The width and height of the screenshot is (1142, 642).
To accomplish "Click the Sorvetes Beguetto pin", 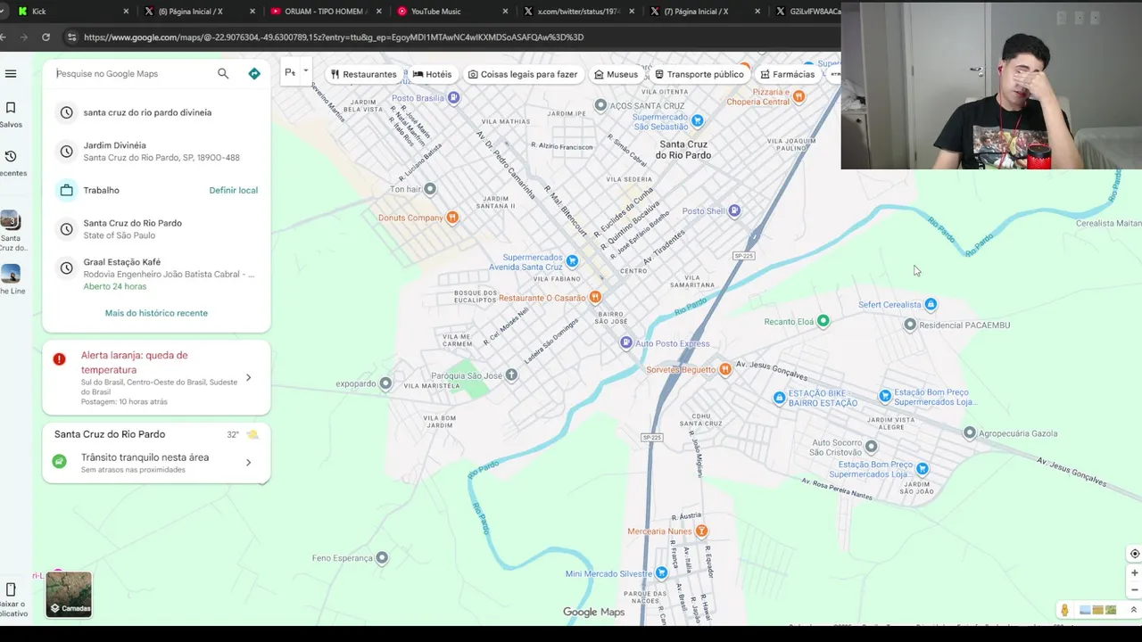I will [725, 369].
